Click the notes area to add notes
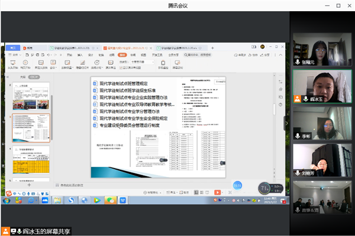This screenshot has height=236, width=355. tap(72, 185)
